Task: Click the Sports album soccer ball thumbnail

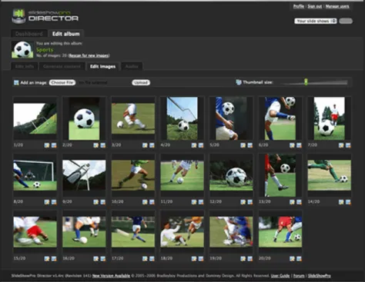Action: [22, 49]
